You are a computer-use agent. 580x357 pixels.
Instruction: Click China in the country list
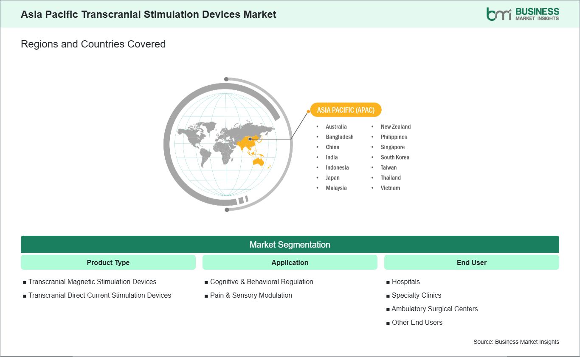[x=332, y=147]
